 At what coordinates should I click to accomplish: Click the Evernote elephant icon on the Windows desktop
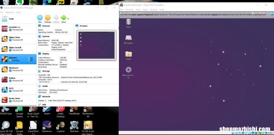tap(20, 2)
